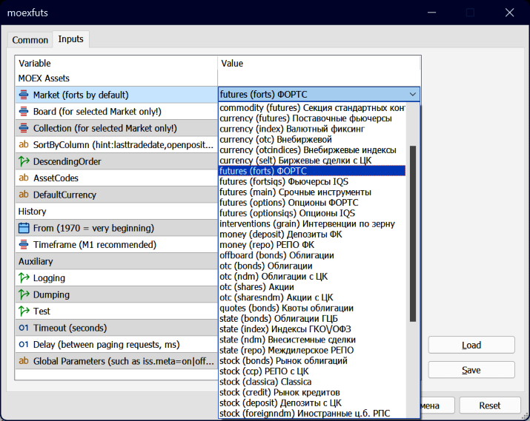Screen dimensions: 530x421
Task: Choose currency (futures) Поставочные фьючерсы option
Action: [x=312, y=118]
